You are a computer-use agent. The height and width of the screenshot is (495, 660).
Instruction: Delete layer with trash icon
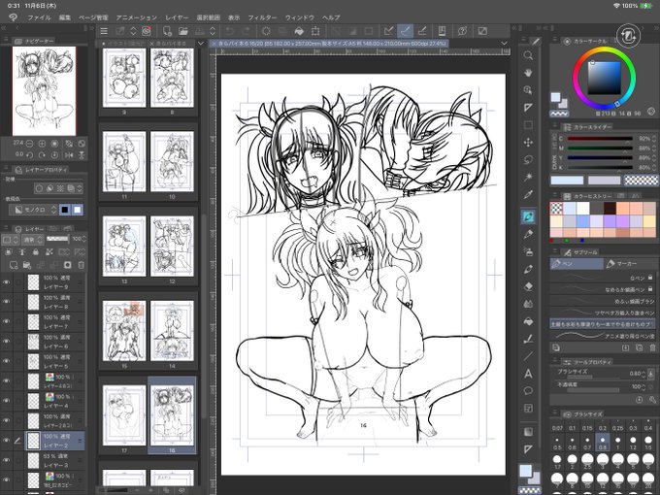[x=82, y=265]
